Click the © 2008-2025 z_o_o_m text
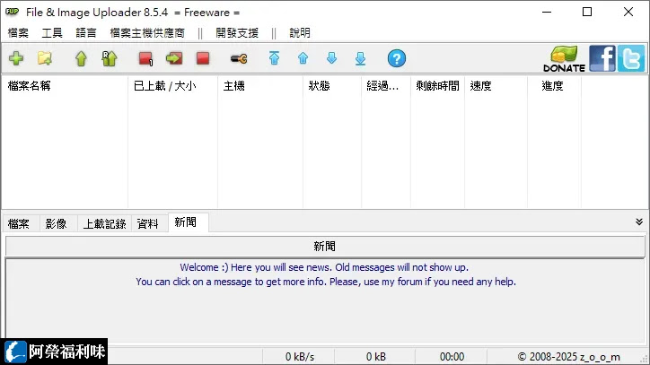This screenshot has width=650, height=365. (569, 357)
